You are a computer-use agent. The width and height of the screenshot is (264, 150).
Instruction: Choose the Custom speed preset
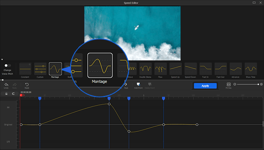40,69
